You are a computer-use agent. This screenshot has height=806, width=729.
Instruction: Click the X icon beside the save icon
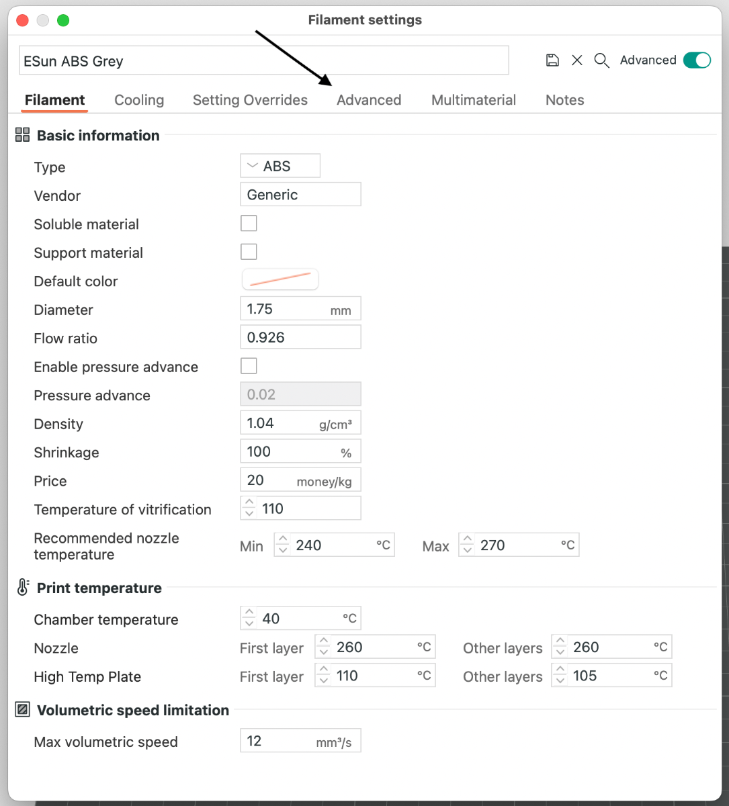click(x=577, y=60)
